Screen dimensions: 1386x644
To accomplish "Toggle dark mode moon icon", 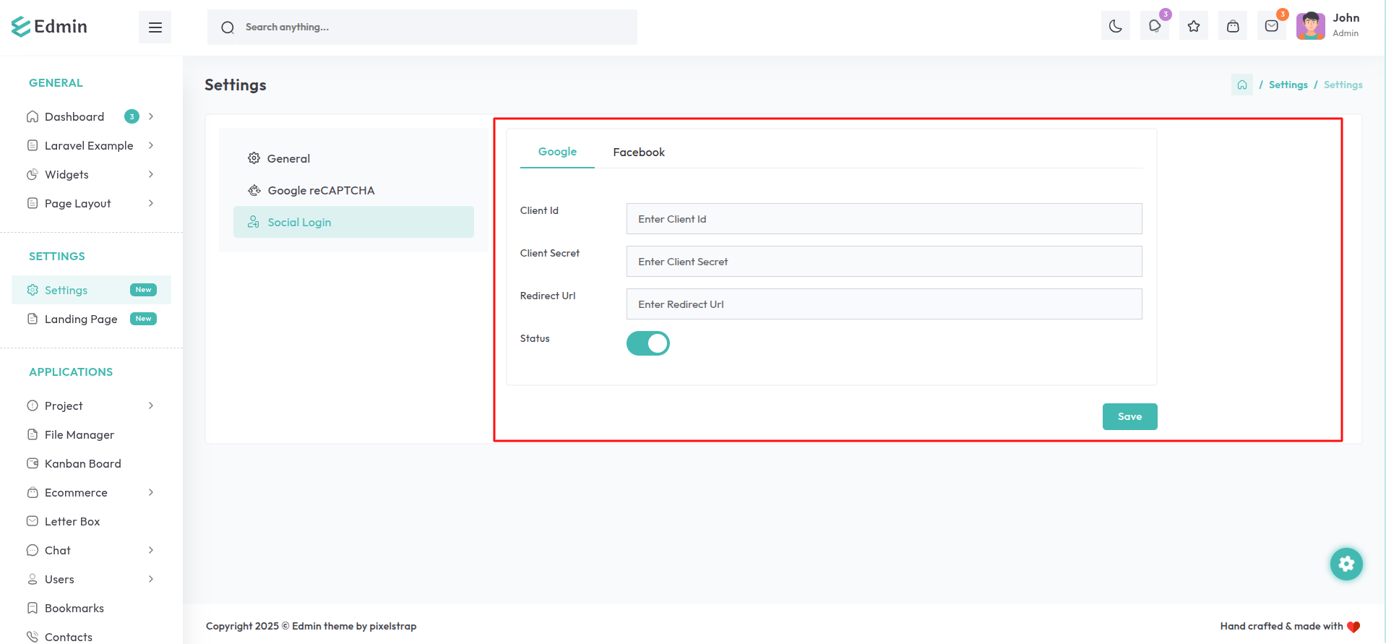I will click(1115, 27).
